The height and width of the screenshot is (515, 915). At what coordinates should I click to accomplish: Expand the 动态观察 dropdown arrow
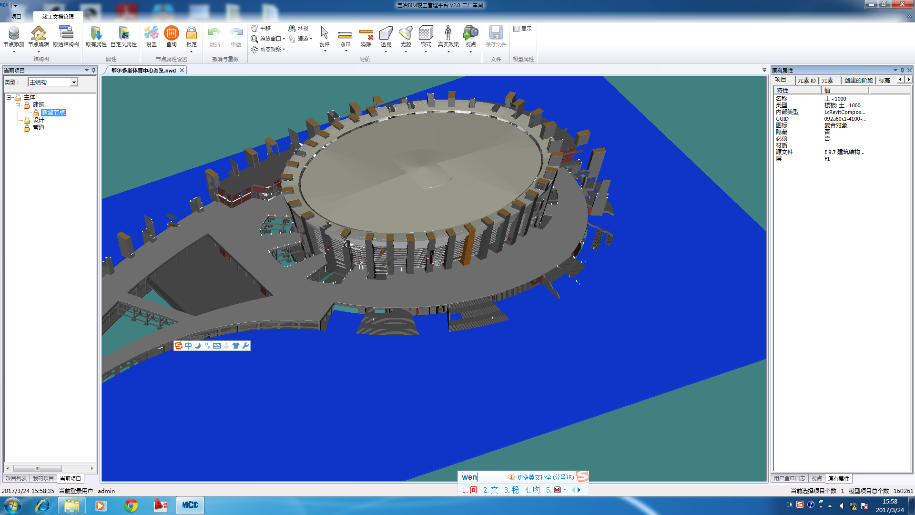(284, 50)
